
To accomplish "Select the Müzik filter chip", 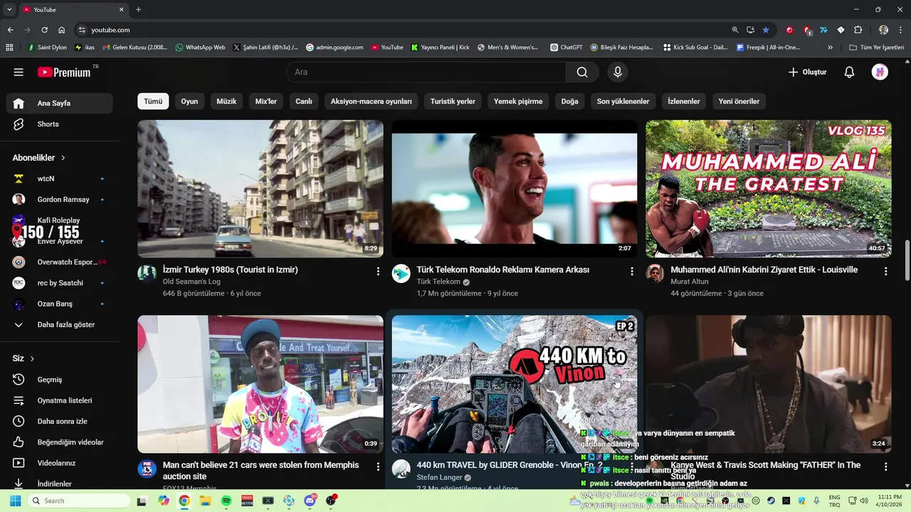I will (x=226, y=101).
